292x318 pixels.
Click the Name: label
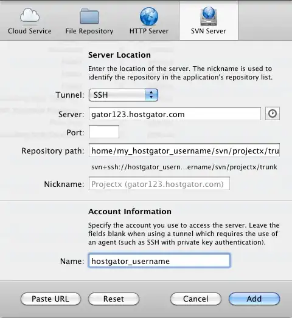[72, 261]
